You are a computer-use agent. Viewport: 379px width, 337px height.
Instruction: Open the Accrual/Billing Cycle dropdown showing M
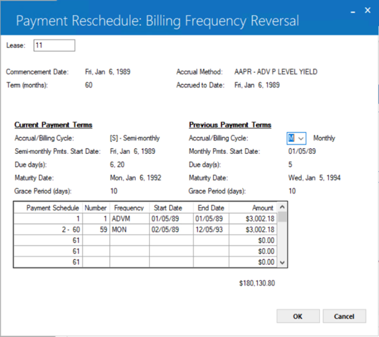point(296,138)
